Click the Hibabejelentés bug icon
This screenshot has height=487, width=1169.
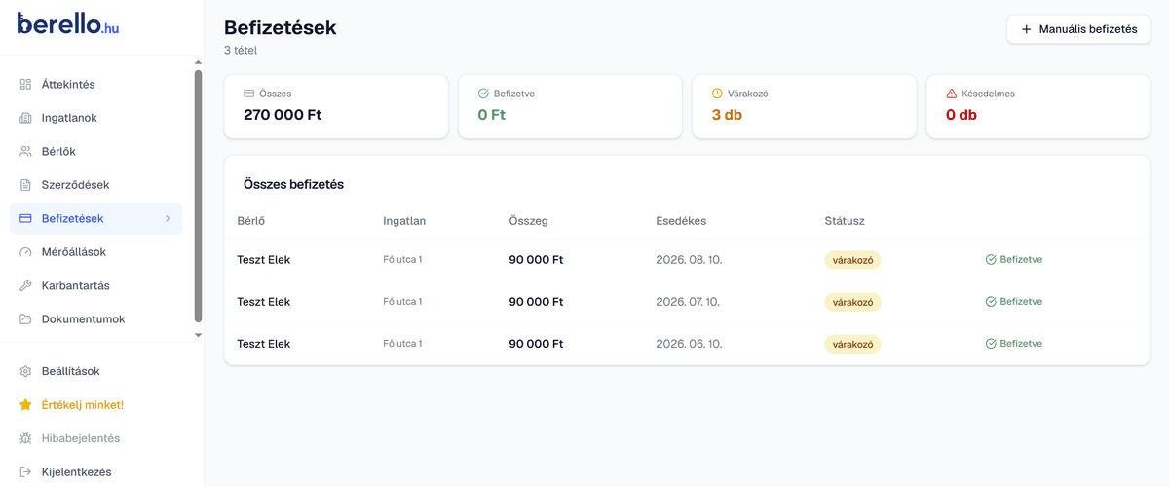[26, 438]
